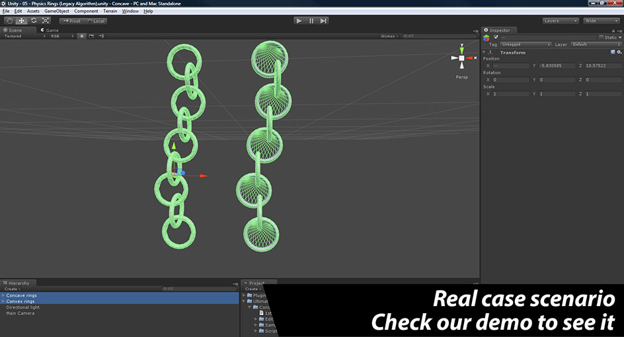The height and width of the screenshot is (337, 624).
Task: Select the Scale tool in the toolbar
Action: coord(46,20)
